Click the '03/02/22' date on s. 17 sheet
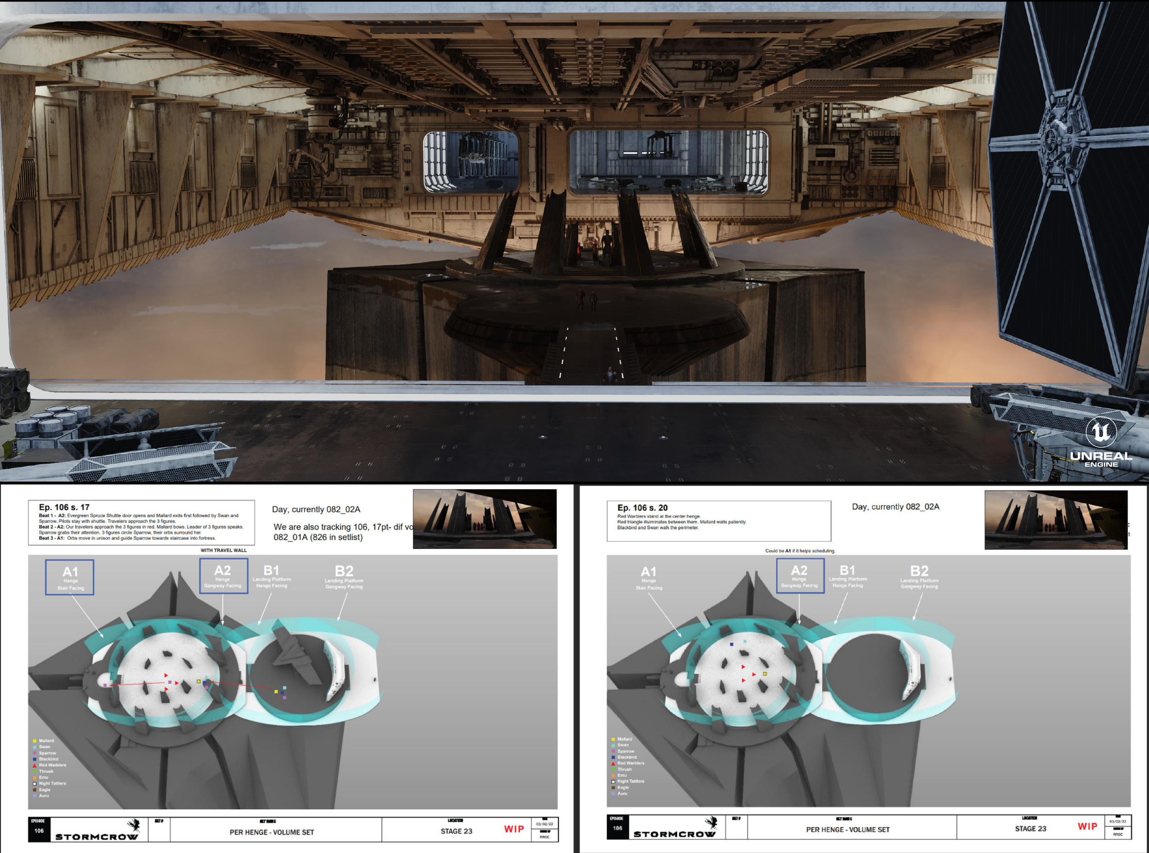The width and height of the screenshot is (1149, 853). pos(544,824)
